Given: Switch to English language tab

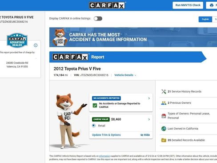Looking at the screenshot, I should (x=205, y=19).
